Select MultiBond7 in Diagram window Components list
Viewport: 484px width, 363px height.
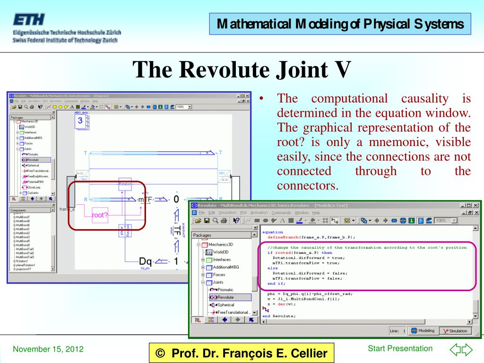coord(23,217)
